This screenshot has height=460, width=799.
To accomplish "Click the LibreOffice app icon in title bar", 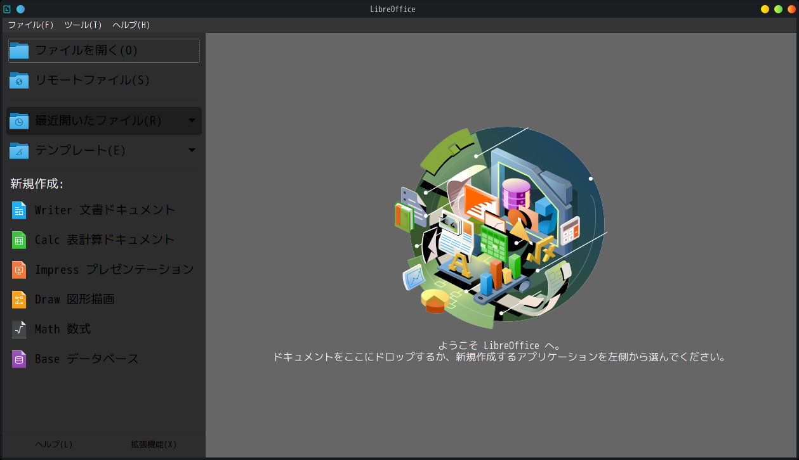I will tap(7, 9).
